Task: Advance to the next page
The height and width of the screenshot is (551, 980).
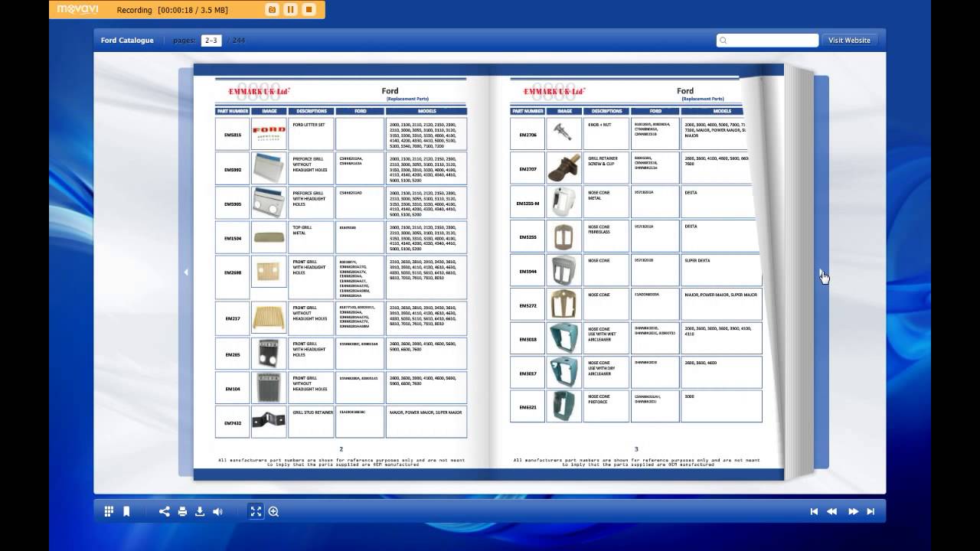Action: [853, 511]
